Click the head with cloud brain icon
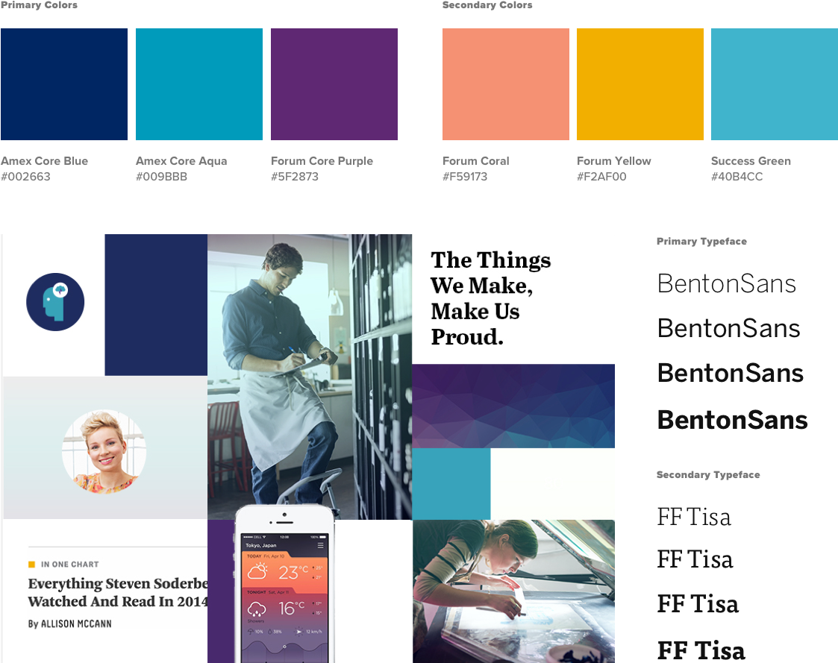Viewport: 838px width, 663px height. pyautogui.click(x=55, y=302)
